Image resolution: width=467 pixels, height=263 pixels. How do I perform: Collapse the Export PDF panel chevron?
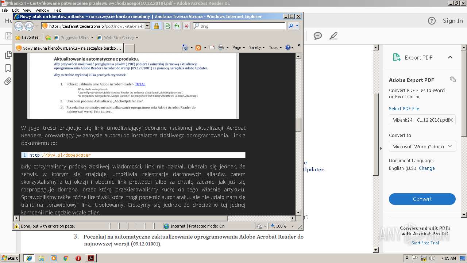(x=450, y=57)
